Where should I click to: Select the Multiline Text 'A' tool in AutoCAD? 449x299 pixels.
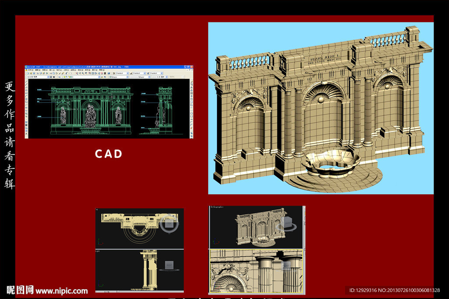26,133
